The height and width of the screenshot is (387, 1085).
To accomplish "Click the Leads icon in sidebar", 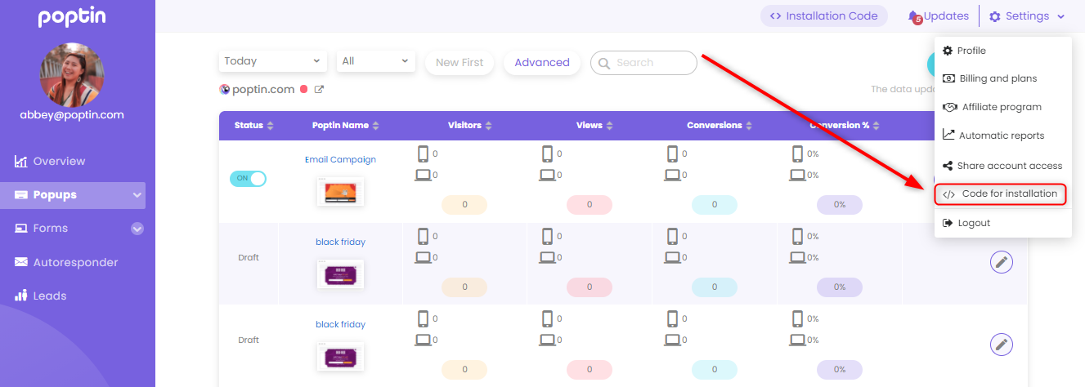I will pyautogui.click(x=21, y=296).
